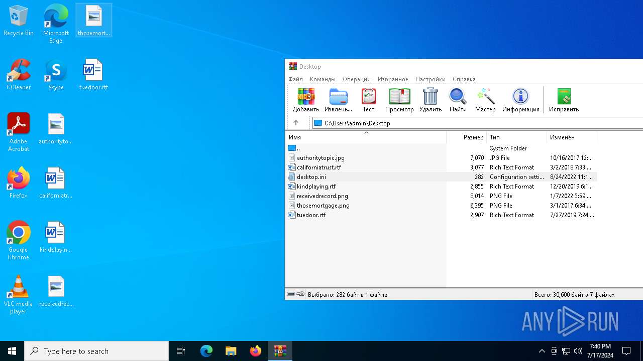Open the Просмотр (View) tool

point(399,100)
